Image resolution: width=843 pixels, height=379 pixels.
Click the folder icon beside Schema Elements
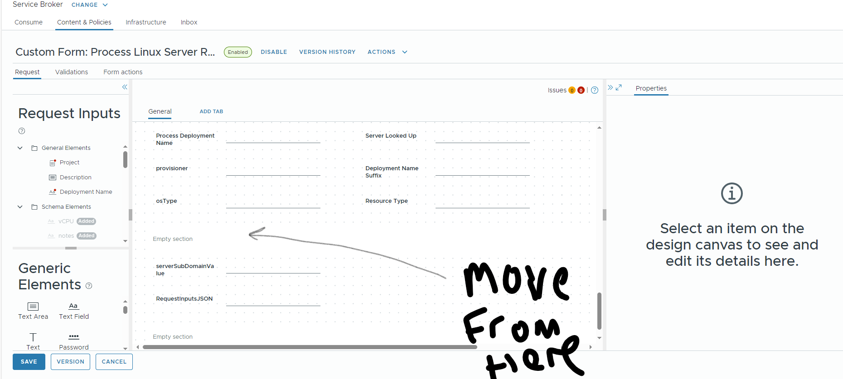(x=34, y=207)
